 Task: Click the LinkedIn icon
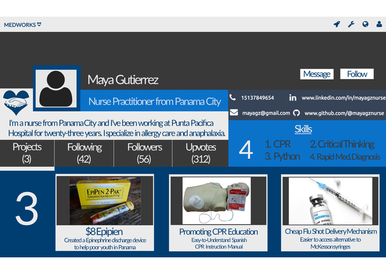click(x=293, y=98)
